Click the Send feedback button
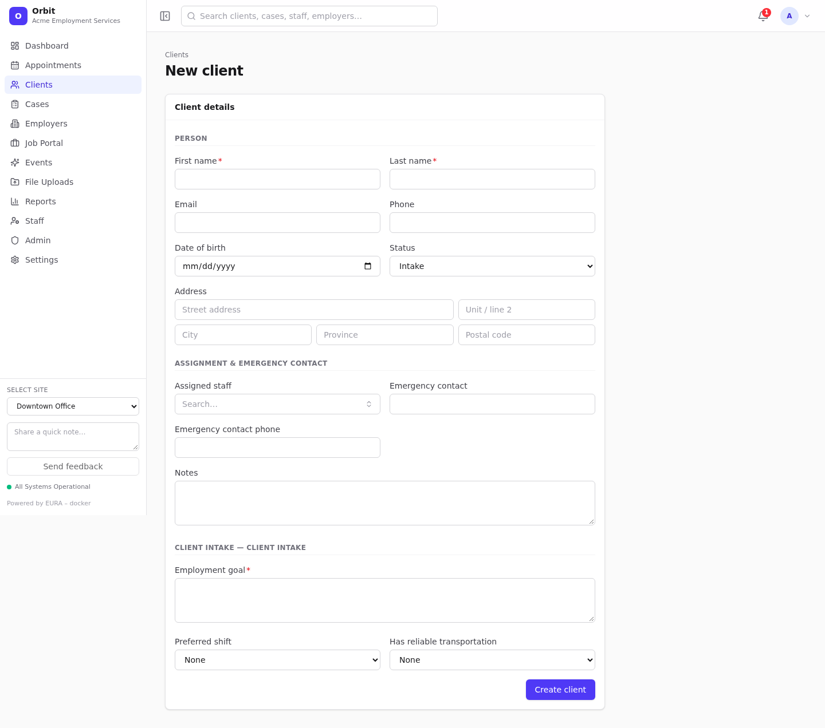 click(x=73, y=466)
